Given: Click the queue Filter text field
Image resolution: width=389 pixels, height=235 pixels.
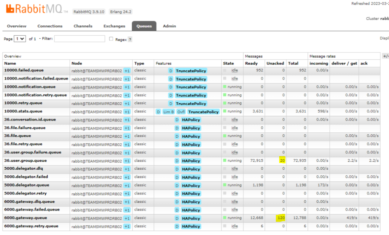Looking at the screenshot, I should coord(79,39).
